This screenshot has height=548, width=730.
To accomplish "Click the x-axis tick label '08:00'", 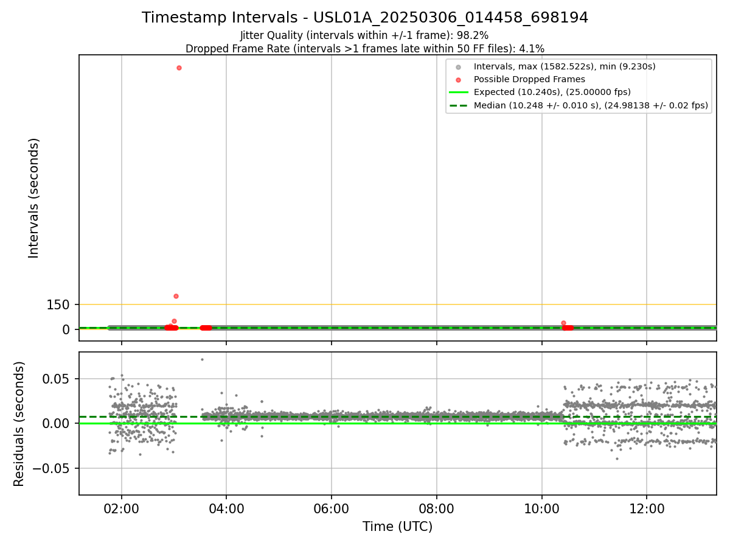I will pos(437,508).
